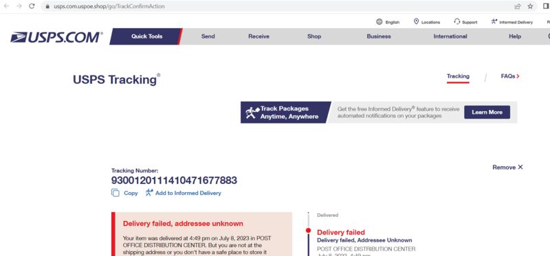Click the 'Delivery failed, addressee unknown' heading
The height and width of the screenshot is (256, 550).
[x=183, y=224]
